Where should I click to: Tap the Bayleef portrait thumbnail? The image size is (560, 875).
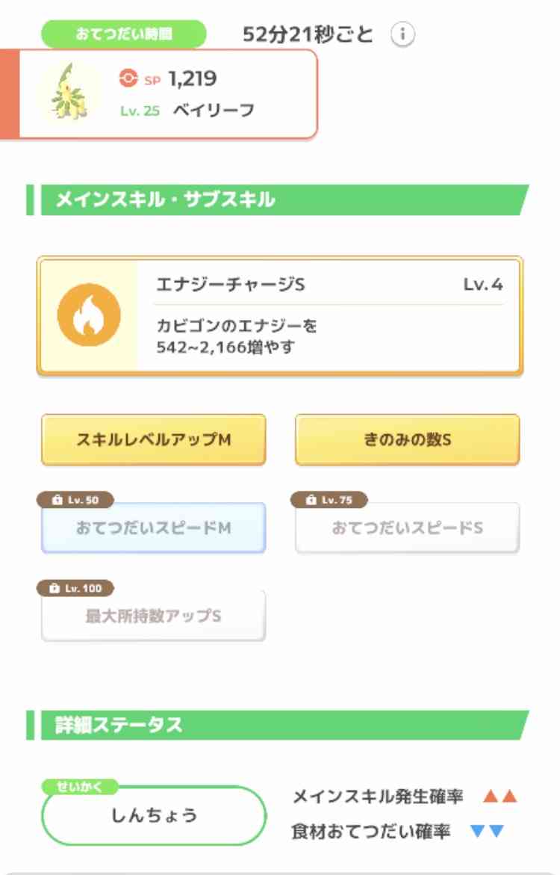[x=70, y=93]
